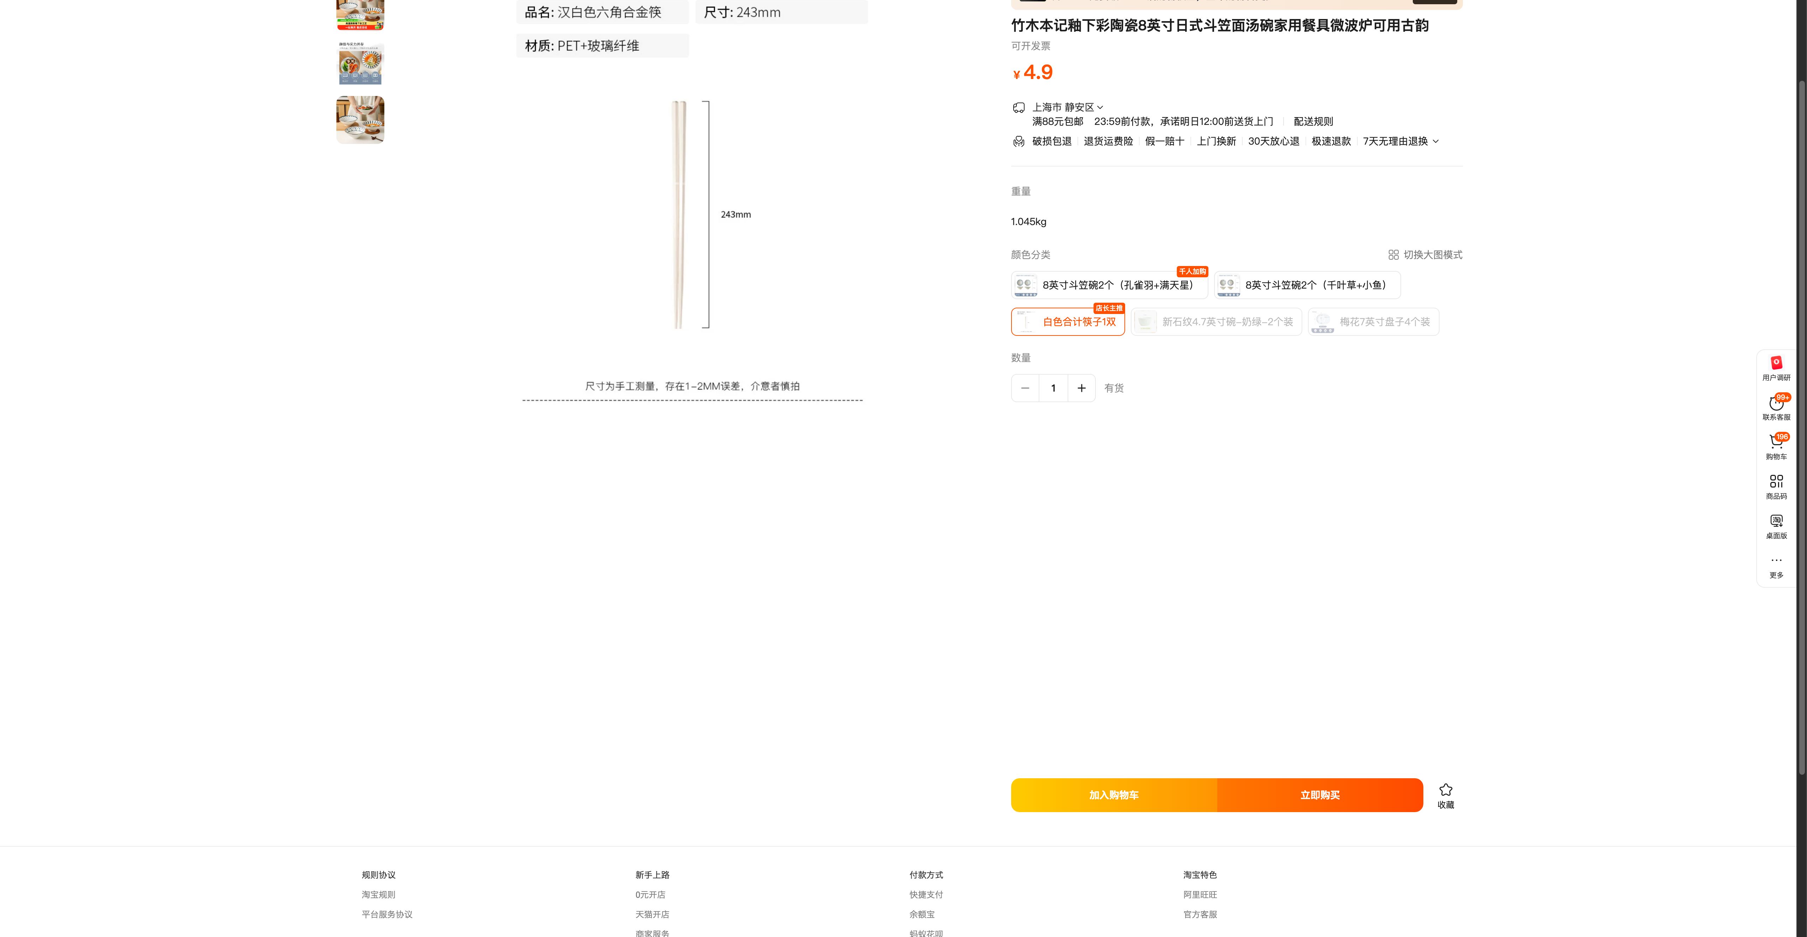Contact customer service via 联系客服 icon
1807x937 pixels.
tap(1776, 403)
